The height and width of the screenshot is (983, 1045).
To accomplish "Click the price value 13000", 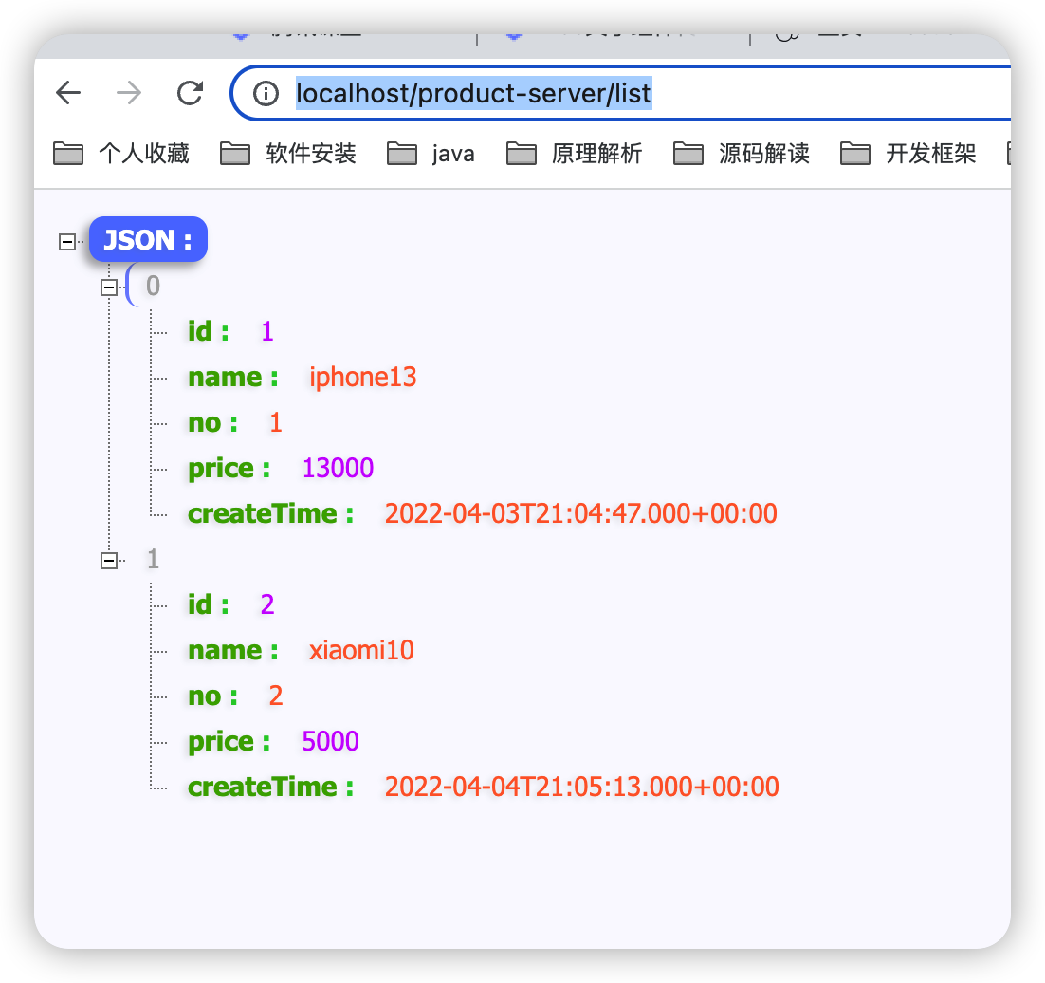I will (338, 468).
